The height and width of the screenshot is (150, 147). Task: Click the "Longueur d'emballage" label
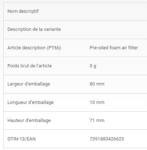[31, 102]
